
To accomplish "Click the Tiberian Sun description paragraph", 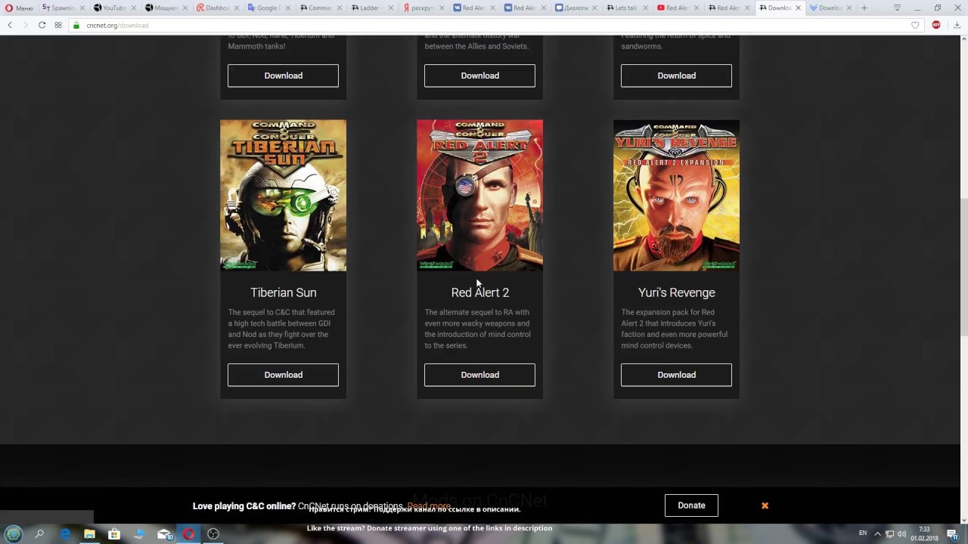I will click(x=281, y=329).
